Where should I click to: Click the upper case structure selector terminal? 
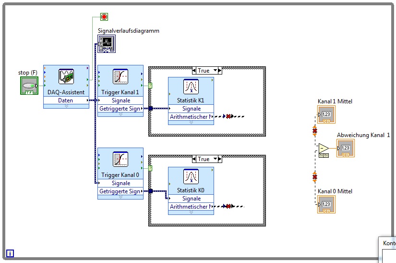[150, 86]
